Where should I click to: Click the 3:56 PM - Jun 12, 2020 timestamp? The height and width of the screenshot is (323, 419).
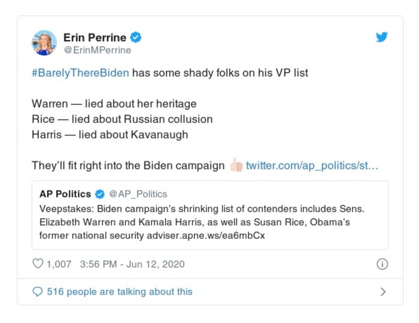[x=132, y=264]
